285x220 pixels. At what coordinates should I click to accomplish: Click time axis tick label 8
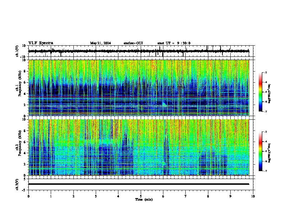208,196
